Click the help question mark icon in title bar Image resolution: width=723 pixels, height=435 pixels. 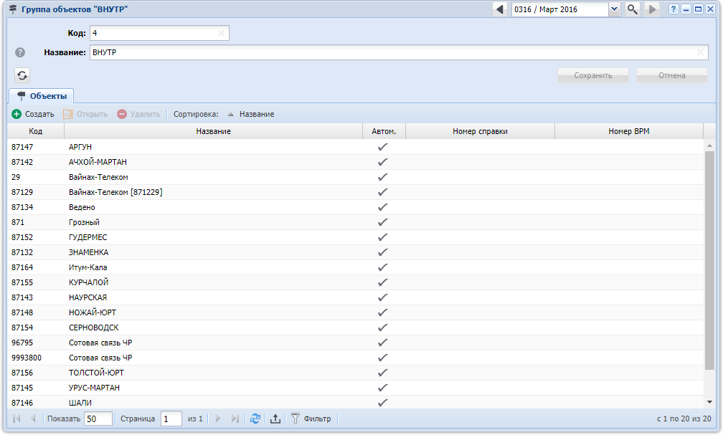point(674,9)
